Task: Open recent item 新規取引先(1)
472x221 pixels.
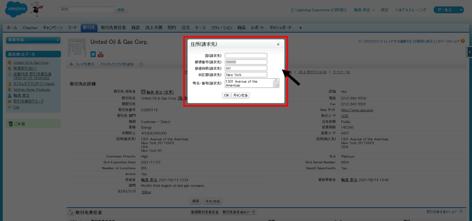Action: click(25, 68)
